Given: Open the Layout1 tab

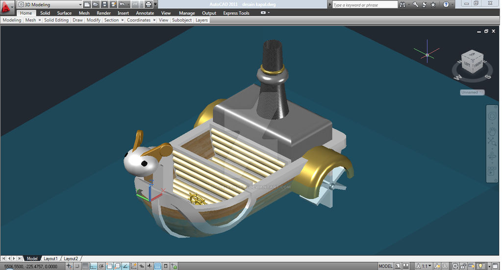Looking at the screenshot, I should (x=50, y=258).
